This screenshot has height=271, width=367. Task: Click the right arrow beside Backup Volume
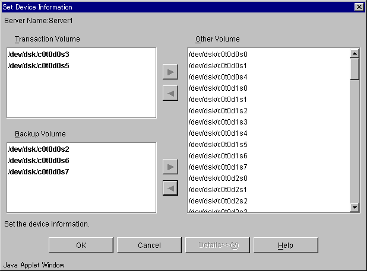[x=170, y=167]
